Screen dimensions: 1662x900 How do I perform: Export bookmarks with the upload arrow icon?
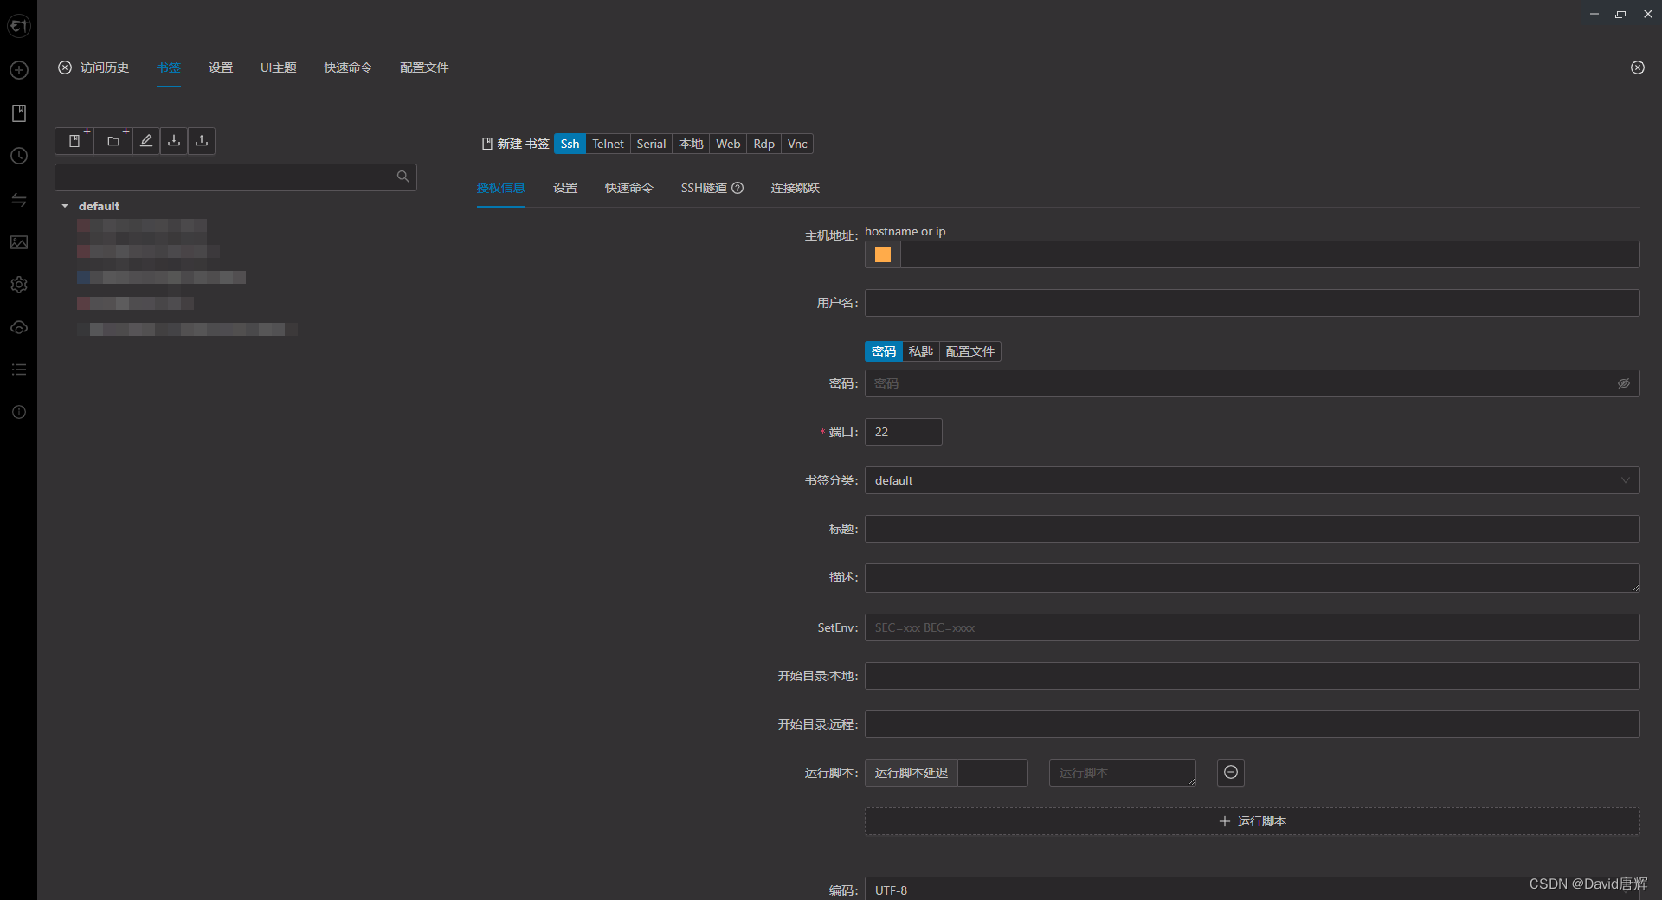coord(202,141)
